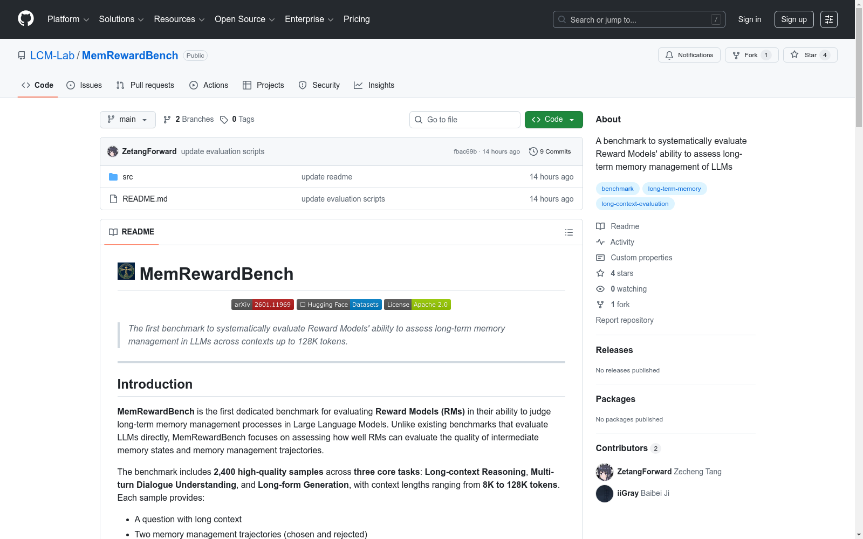Open the src folder

[128, 177]
